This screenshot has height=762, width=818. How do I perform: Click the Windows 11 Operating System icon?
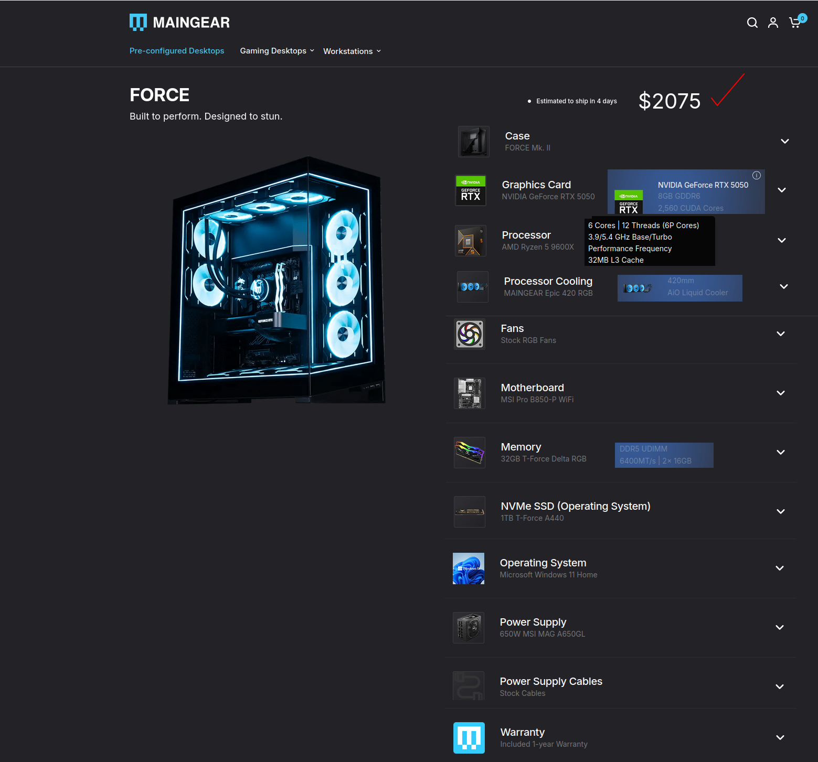click(469, 568)
